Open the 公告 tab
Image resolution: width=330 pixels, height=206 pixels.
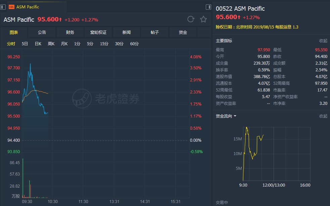pyautogui.click(x=42, y=32)
